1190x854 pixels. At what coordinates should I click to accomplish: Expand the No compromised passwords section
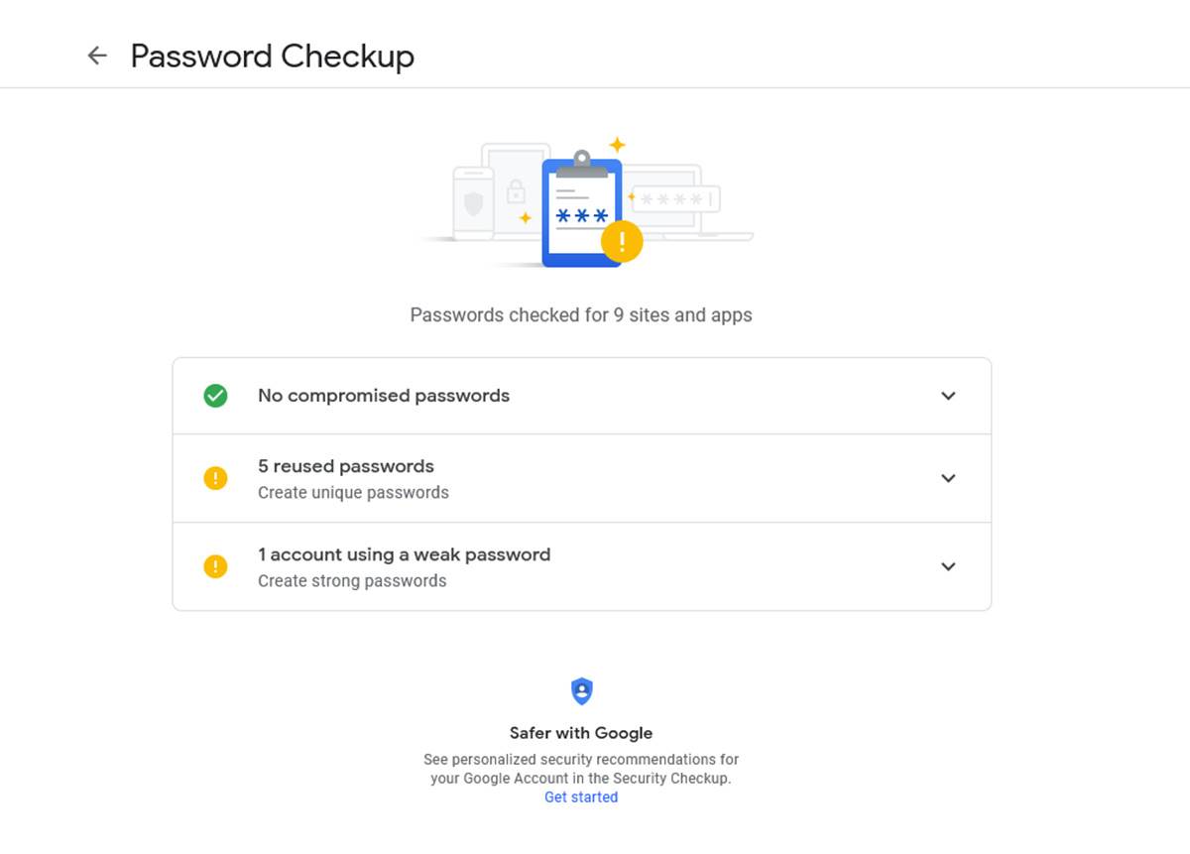click(x=948, y=395)
